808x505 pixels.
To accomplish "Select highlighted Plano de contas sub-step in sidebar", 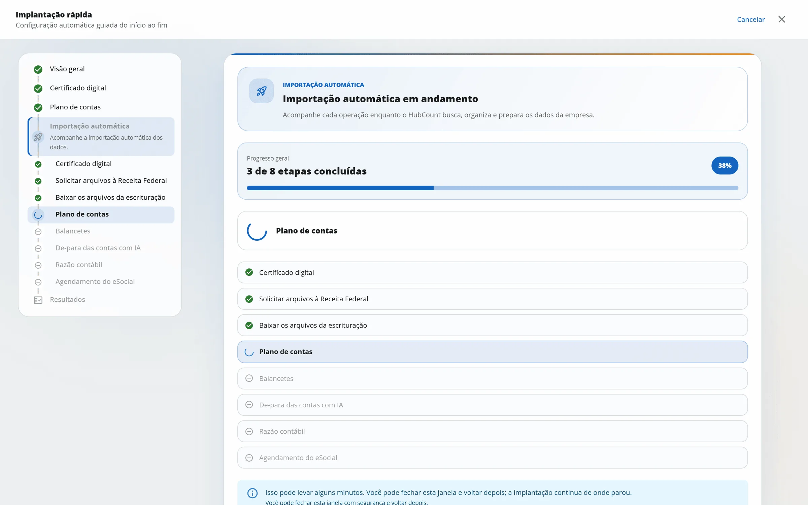I will tap(101, 215).
